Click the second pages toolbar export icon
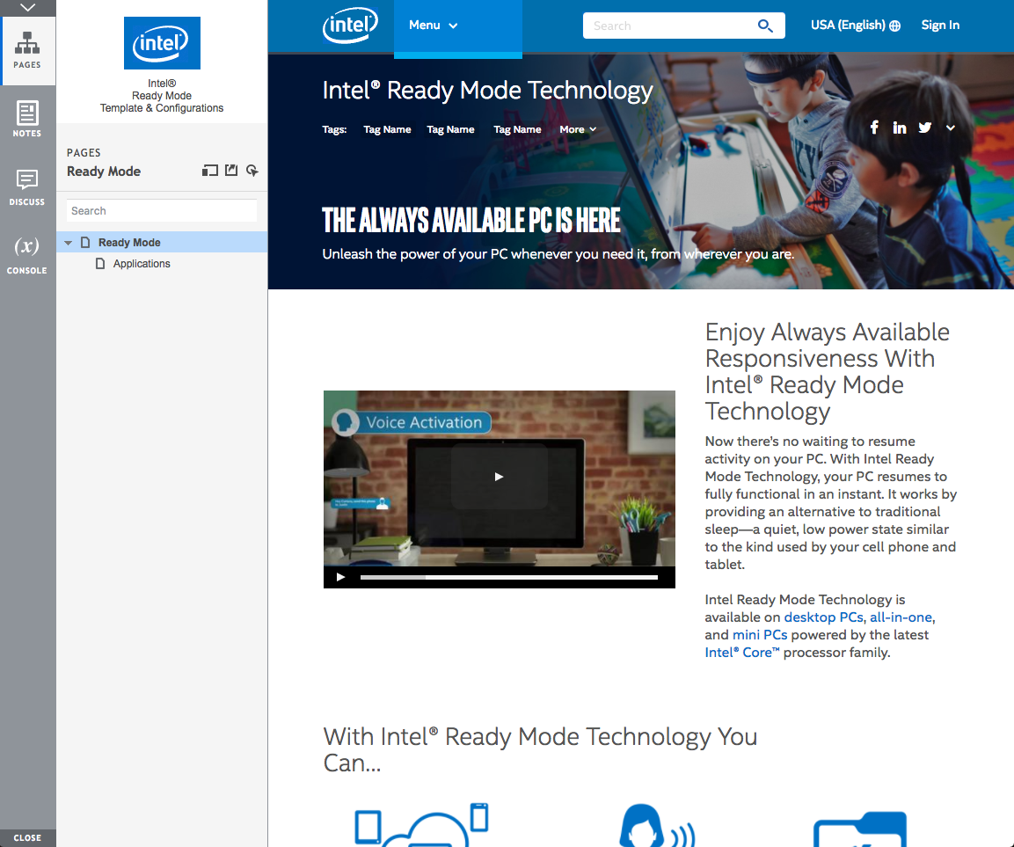The width and height of the screenshot is (1014, 847). [231, 171]
